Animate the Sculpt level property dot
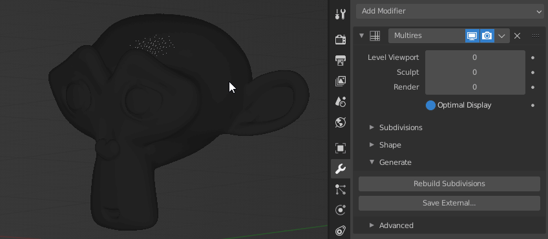Screen dimensions: 548x239 [532, 72]
